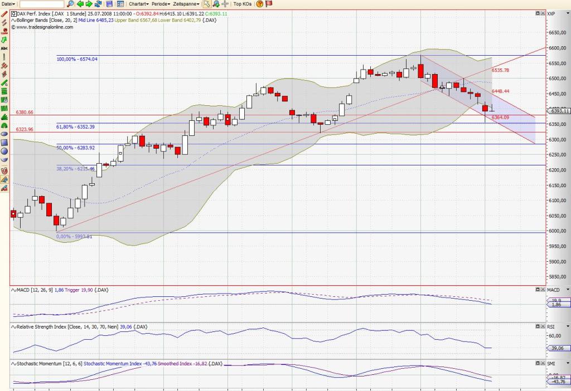This screenshot has height=391, width=571.
Task: Maximize the main price chart pane
Action: [x=538, y=13]
